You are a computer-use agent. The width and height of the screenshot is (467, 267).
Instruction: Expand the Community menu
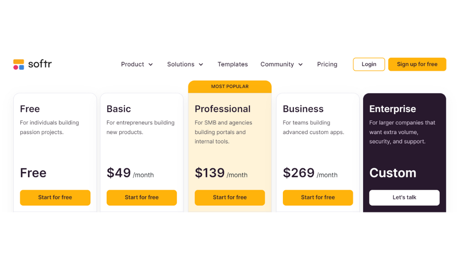click(x=277, y=64)
